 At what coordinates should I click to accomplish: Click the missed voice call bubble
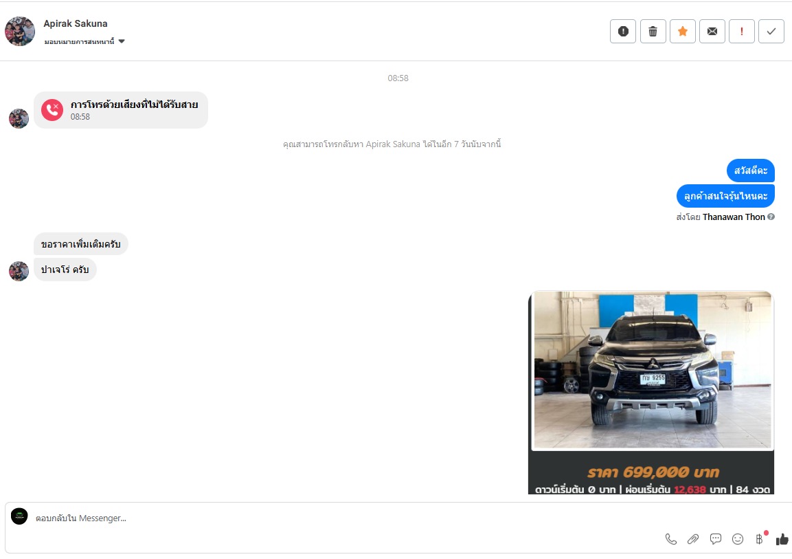121,110
